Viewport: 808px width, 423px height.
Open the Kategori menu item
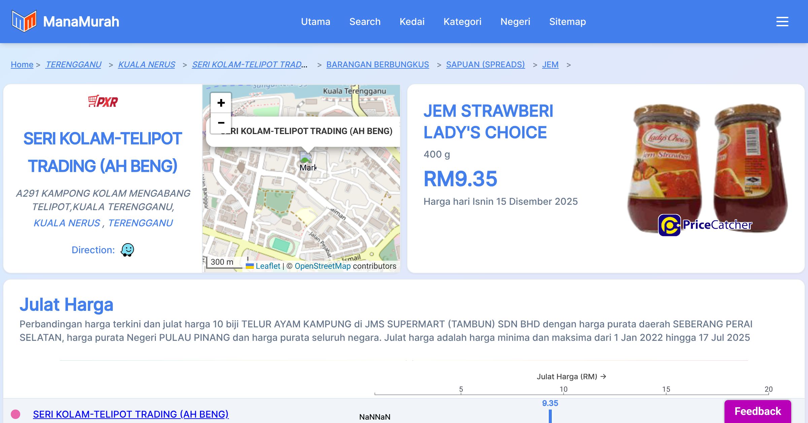click(462, 22)
